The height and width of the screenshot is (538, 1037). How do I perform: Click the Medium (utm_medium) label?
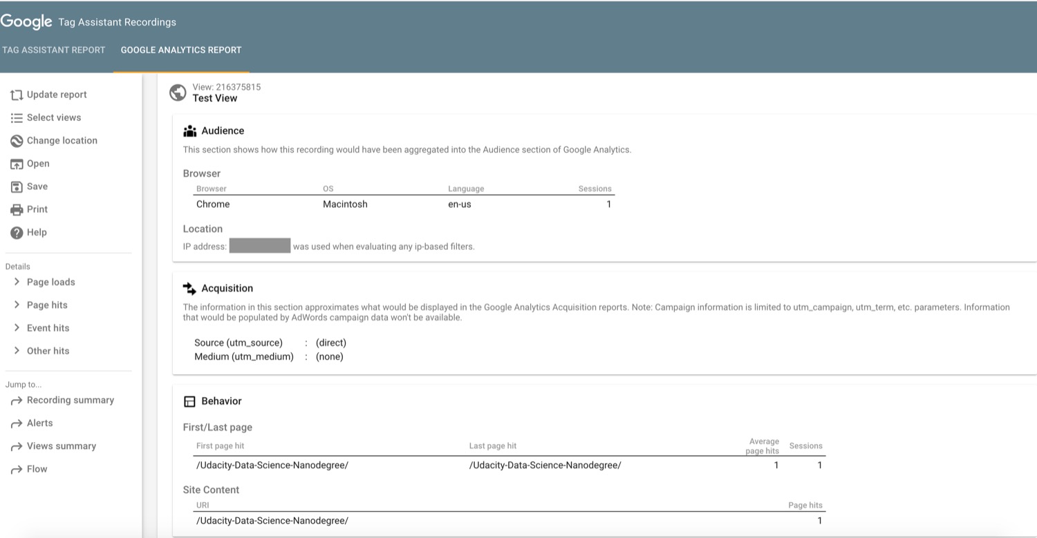[244, 357]
